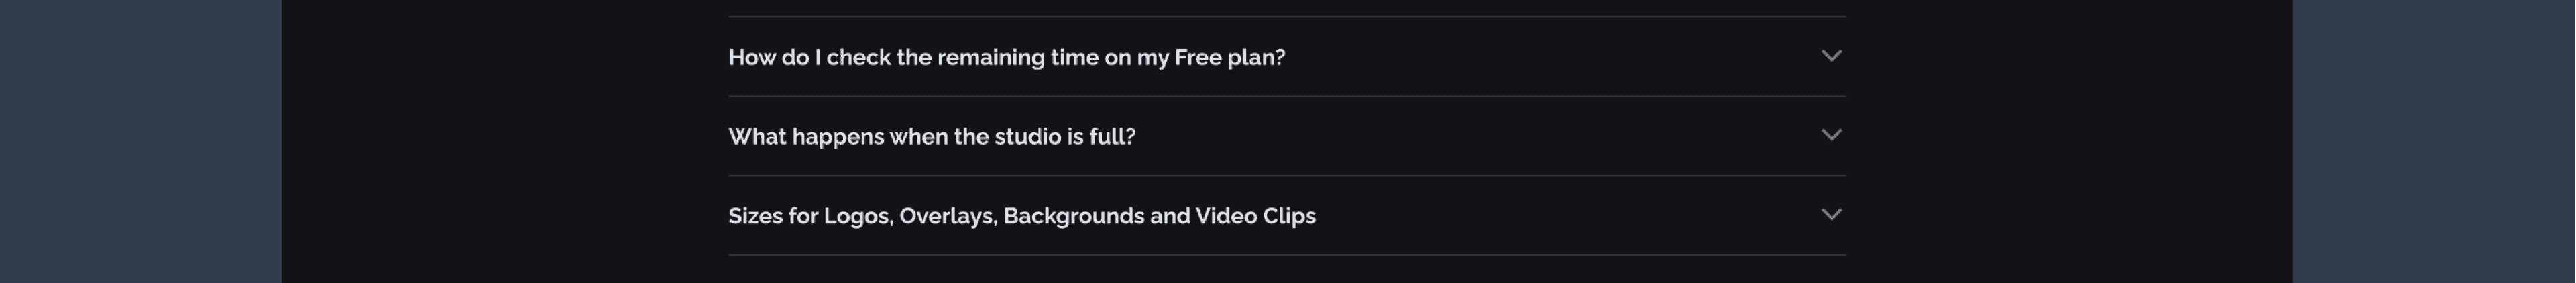Click the chevron beside the Sizes for Logos row
2576x283 pixels.
(x=1830, y=215)
